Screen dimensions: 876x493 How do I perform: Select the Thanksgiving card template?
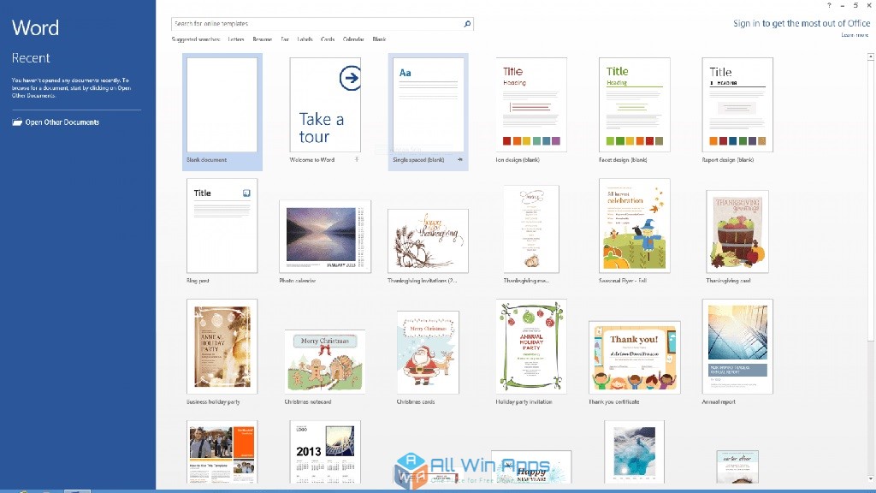737,231
